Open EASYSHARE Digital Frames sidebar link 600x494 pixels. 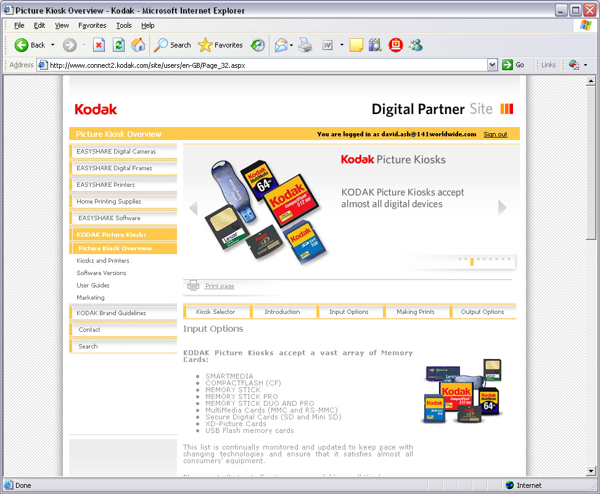[123, 168]
